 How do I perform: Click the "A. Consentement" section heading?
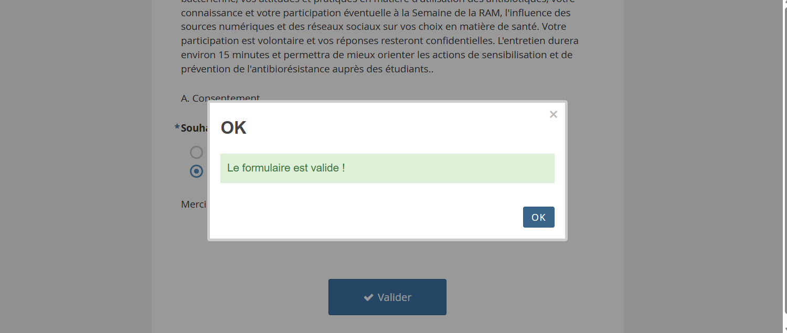click(x=220, y=98)
